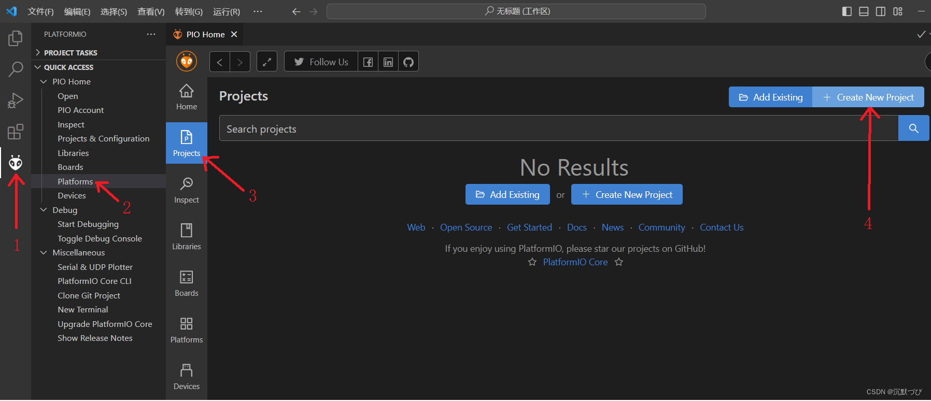The image size is (931, 401).
Task: Click the title bar command search box
Action: point(516,11)
